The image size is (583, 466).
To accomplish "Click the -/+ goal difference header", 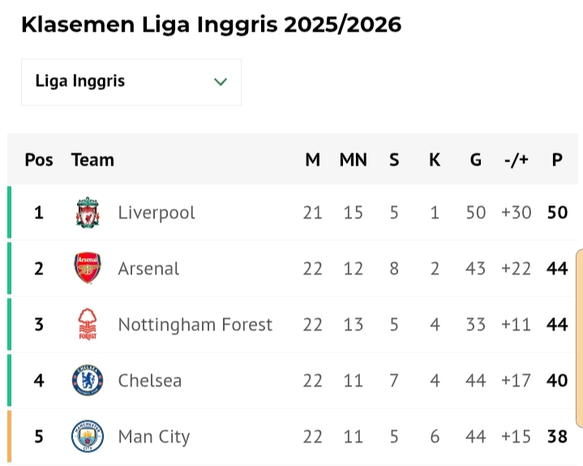I will [x=516, y=160].
